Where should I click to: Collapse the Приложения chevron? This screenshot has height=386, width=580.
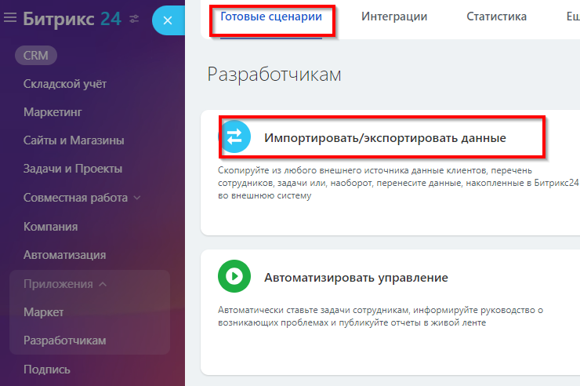tap(103, 284)
